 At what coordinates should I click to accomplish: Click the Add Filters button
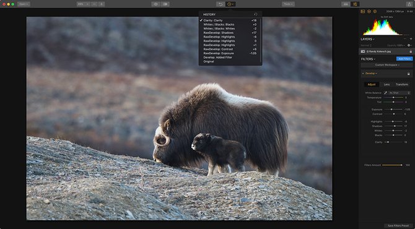point(404,59)
